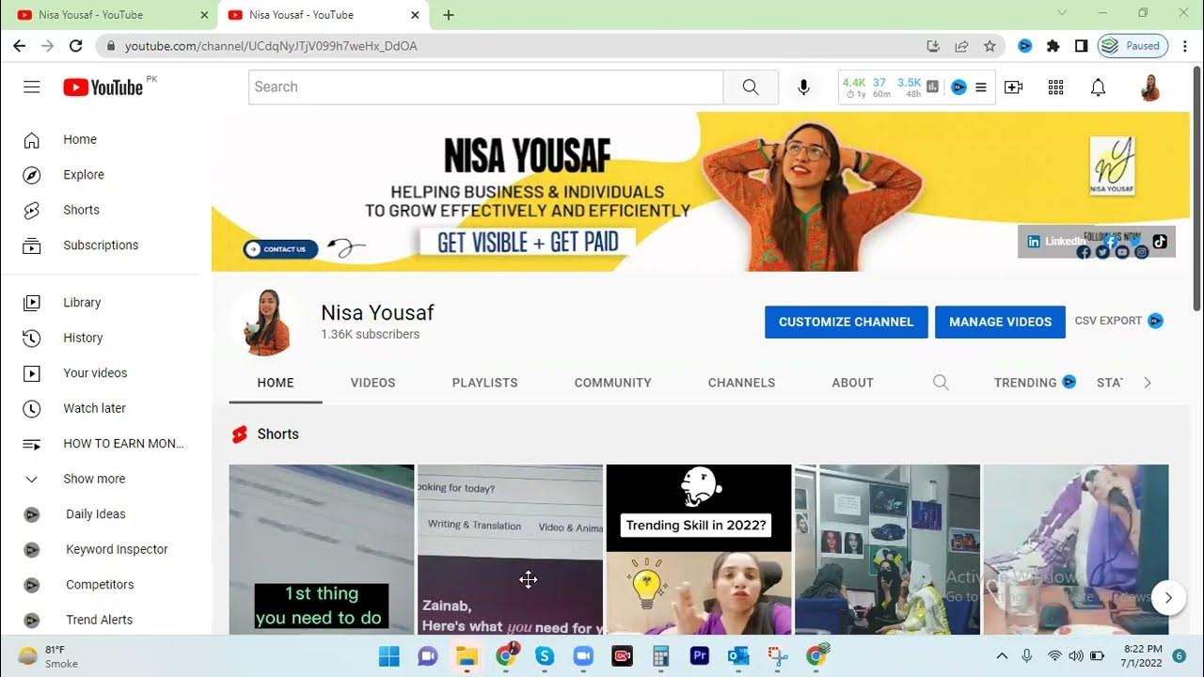Screen dimensions: 1204x677
Task: Select the HOME channel tab
Action: tap(276, 383)
